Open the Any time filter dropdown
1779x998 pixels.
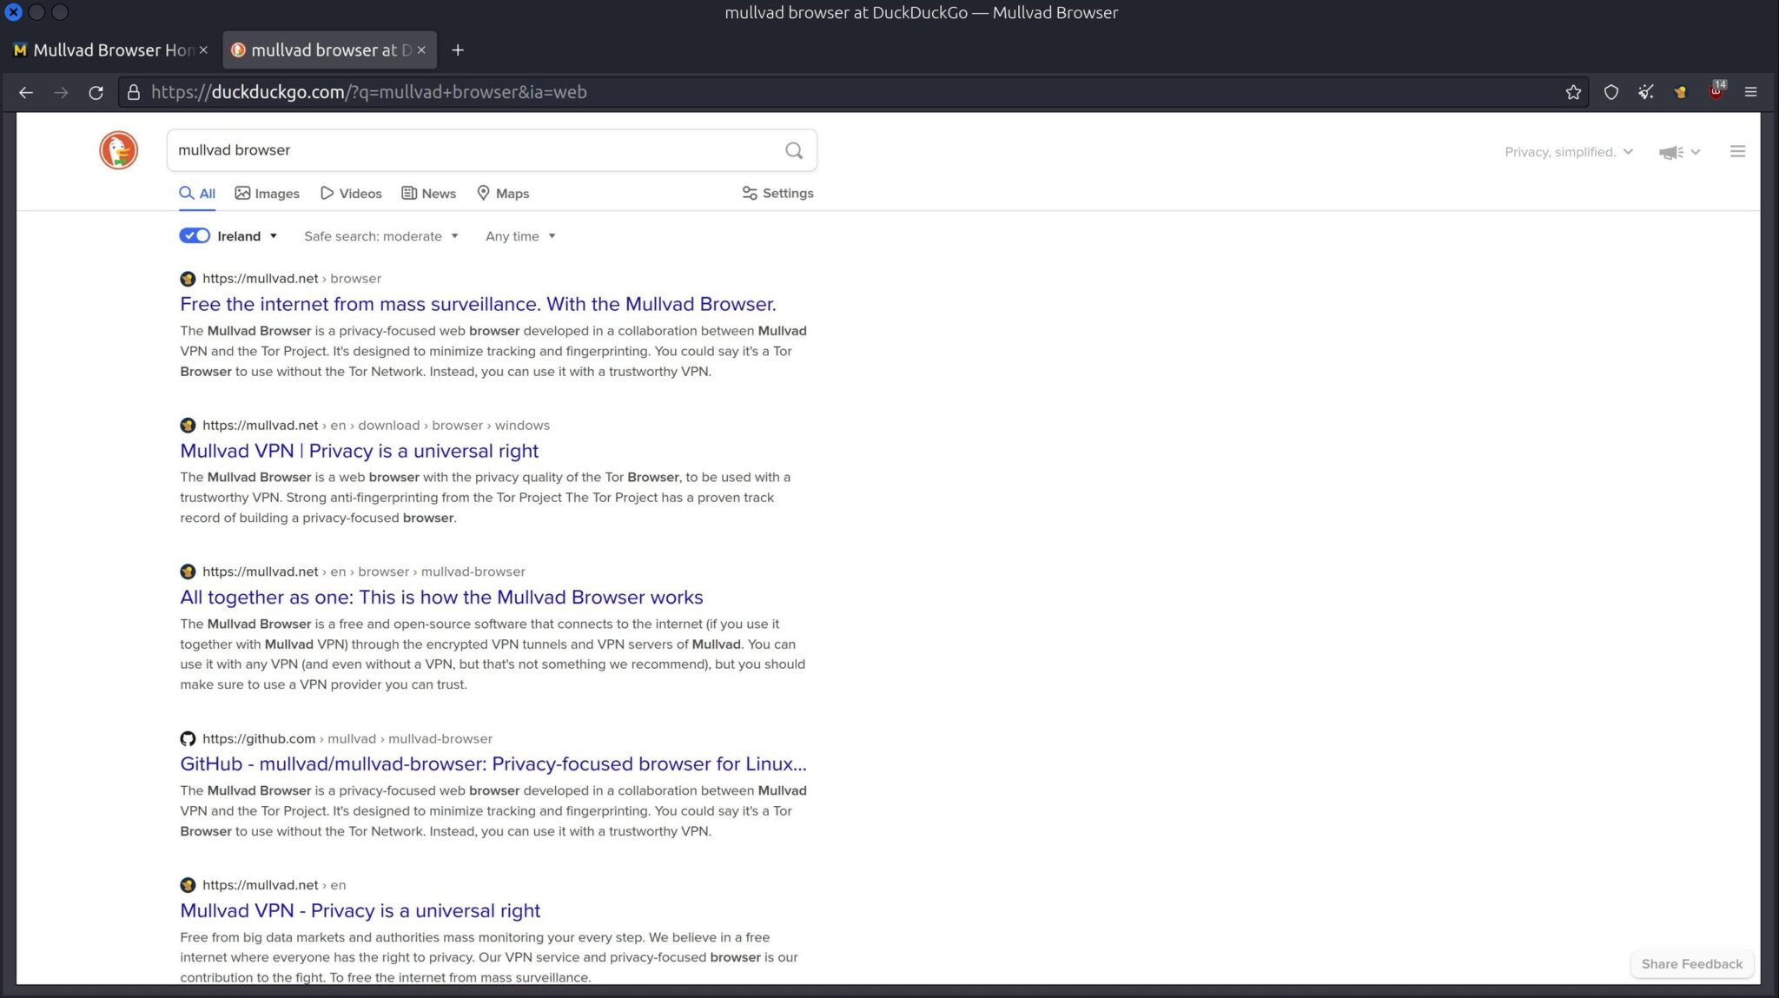coord(519,236)
